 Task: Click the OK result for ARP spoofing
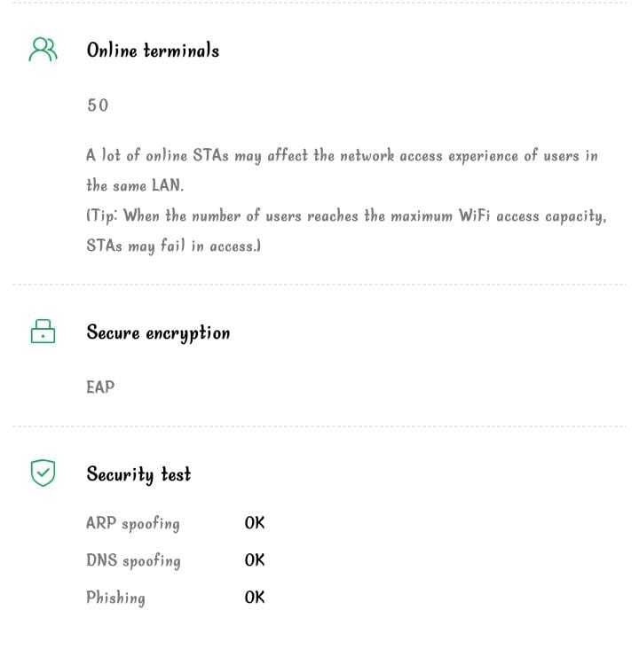[x=255, y=523]
